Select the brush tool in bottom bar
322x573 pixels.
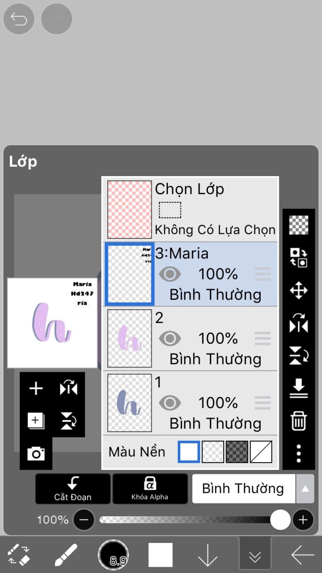(x=66, y=555)
